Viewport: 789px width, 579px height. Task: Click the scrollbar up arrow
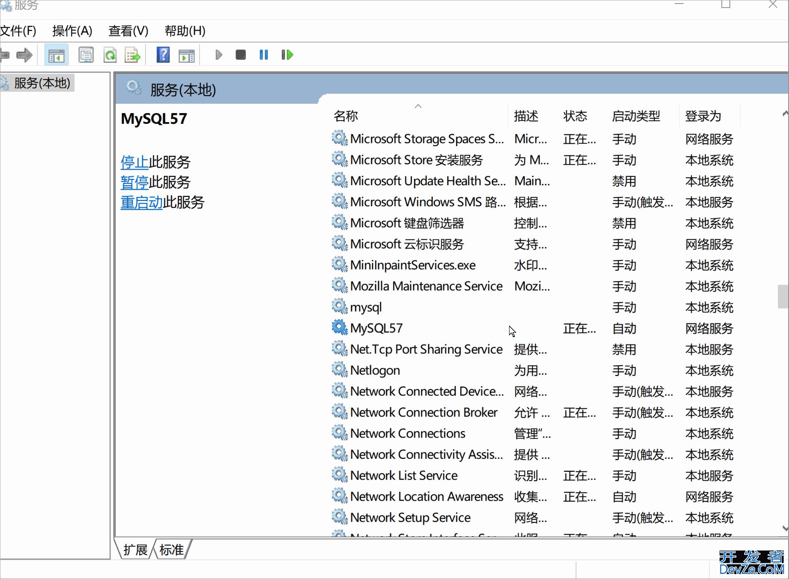785,114
